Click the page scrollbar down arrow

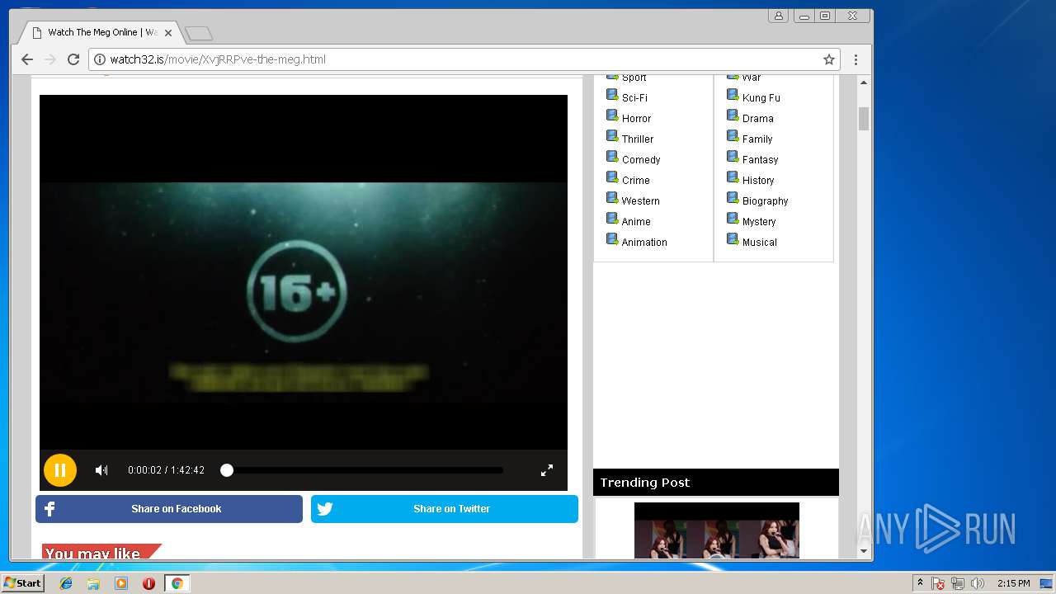864,551
